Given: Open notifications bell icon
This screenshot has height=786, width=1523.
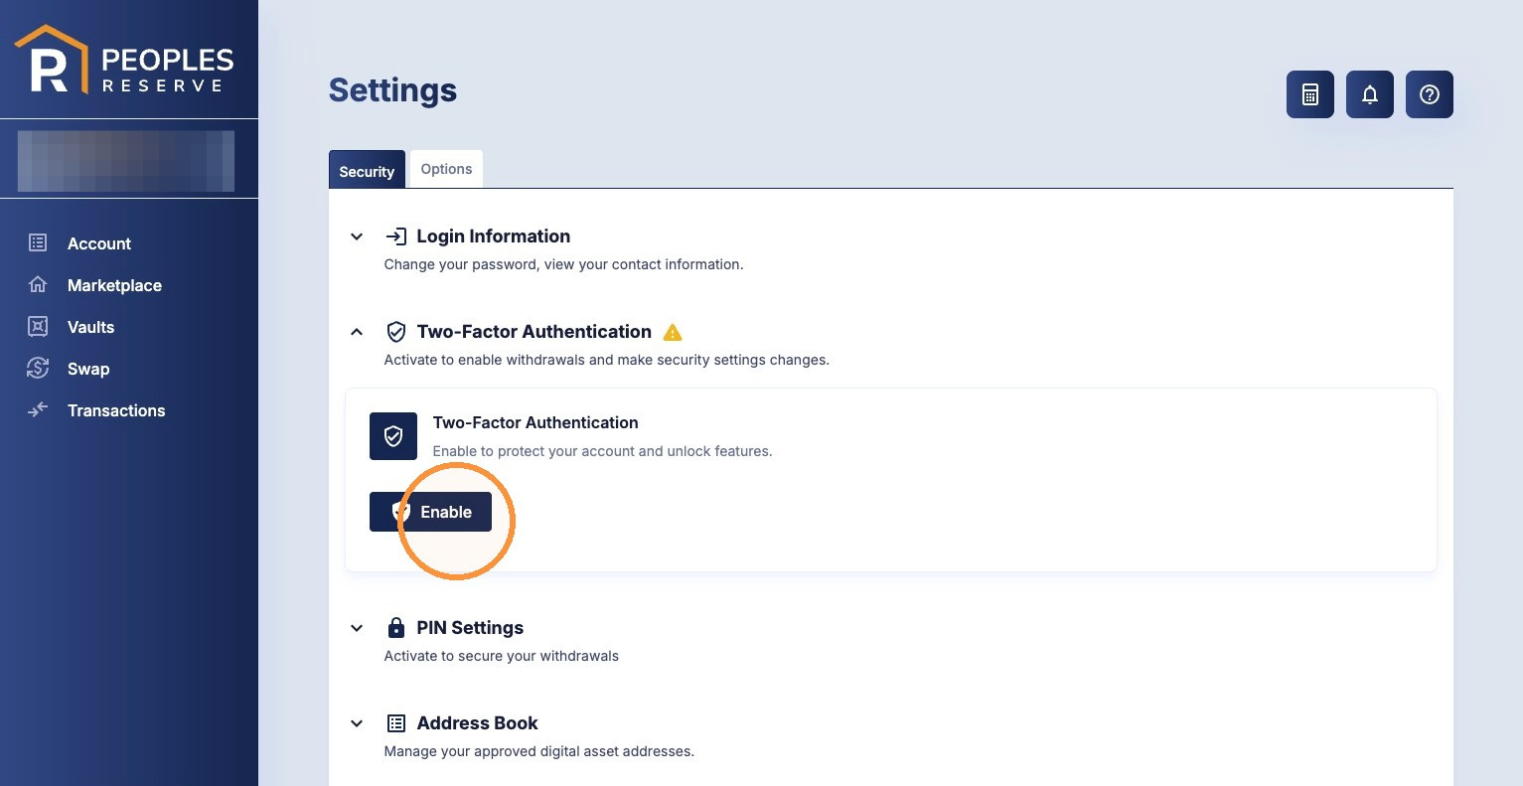Looking at the screenshot, I should pyautogui.click(x=1369, y=94).
